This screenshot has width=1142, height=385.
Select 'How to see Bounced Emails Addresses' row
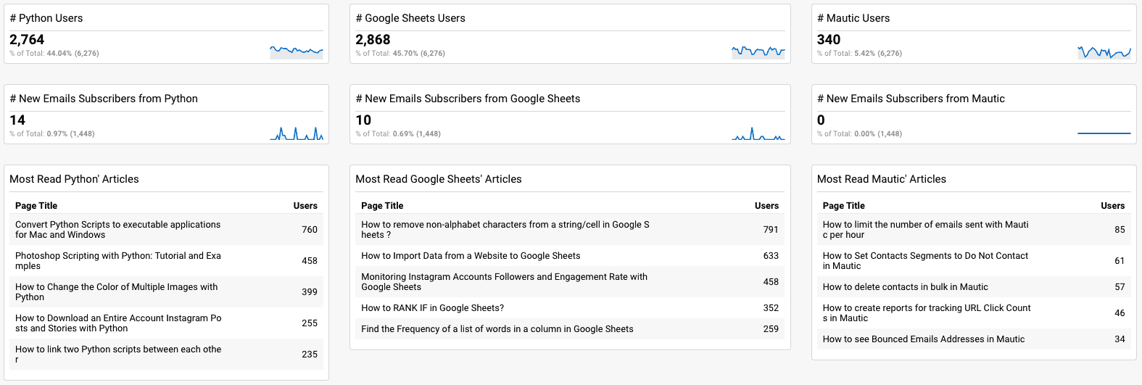pyautogui.click(x=974, y=339)
